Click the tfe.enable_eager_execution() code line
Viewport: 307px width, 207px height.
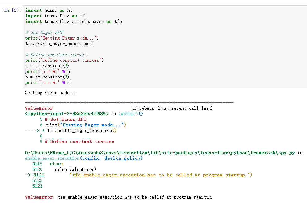[60, 44]
